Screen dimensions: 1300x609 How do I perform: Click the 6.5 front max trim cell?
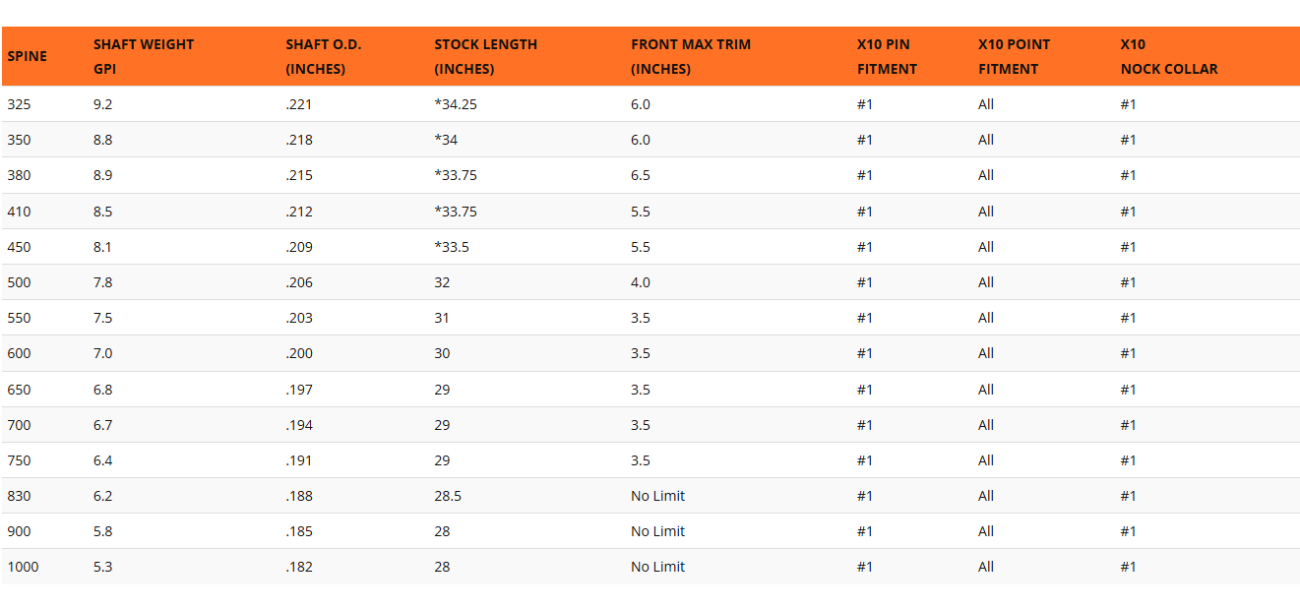(641, 175)
